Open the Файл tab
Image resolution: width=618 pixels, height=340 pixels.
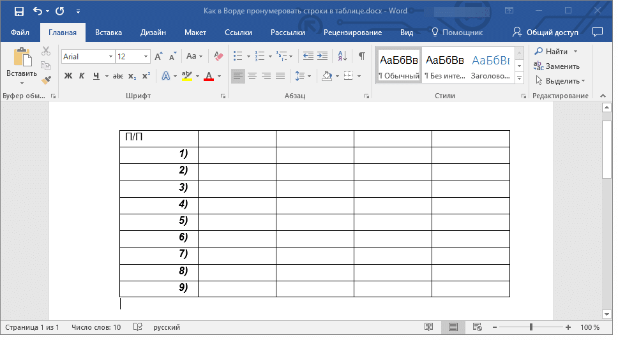20,33
